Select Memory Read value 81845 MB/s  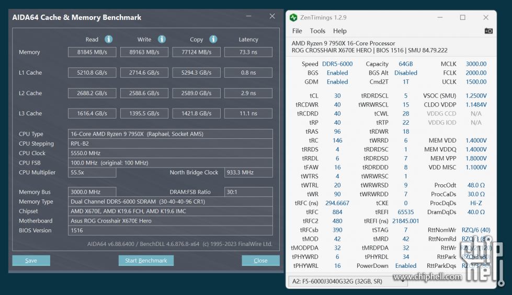[92, 52]
